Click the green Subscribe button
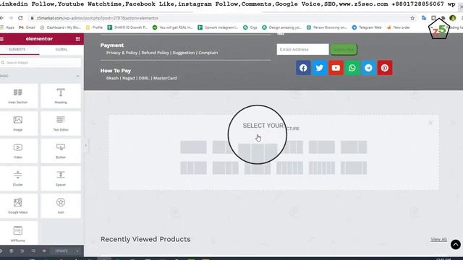Screen dimensions: 463x260 tap(344, 49)
